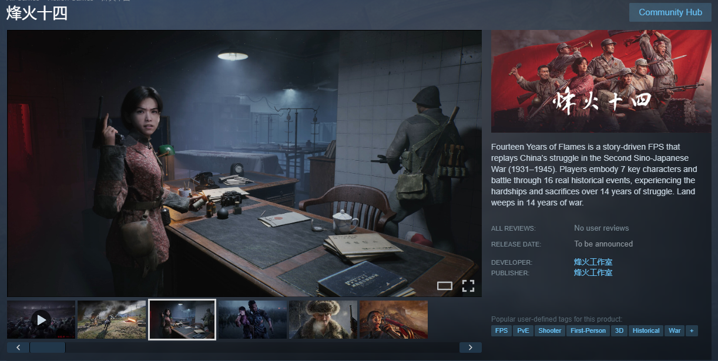Click the 'ALL REVIEWS:' label
Viewport: 718px width, 361px height.
514,228
